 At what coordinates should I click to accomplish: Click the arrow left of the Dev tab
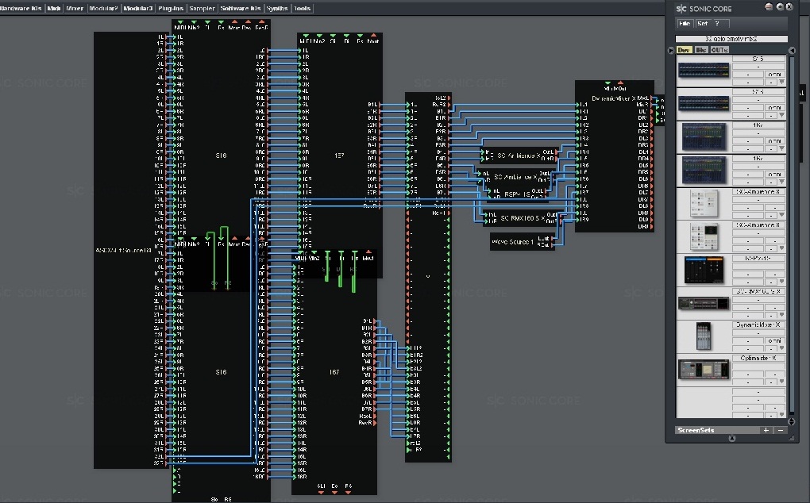671,51
